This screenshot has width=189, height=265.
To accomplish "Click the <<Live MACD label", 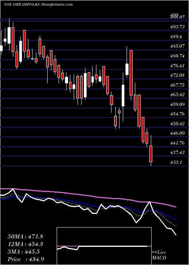I will (159, 255).
